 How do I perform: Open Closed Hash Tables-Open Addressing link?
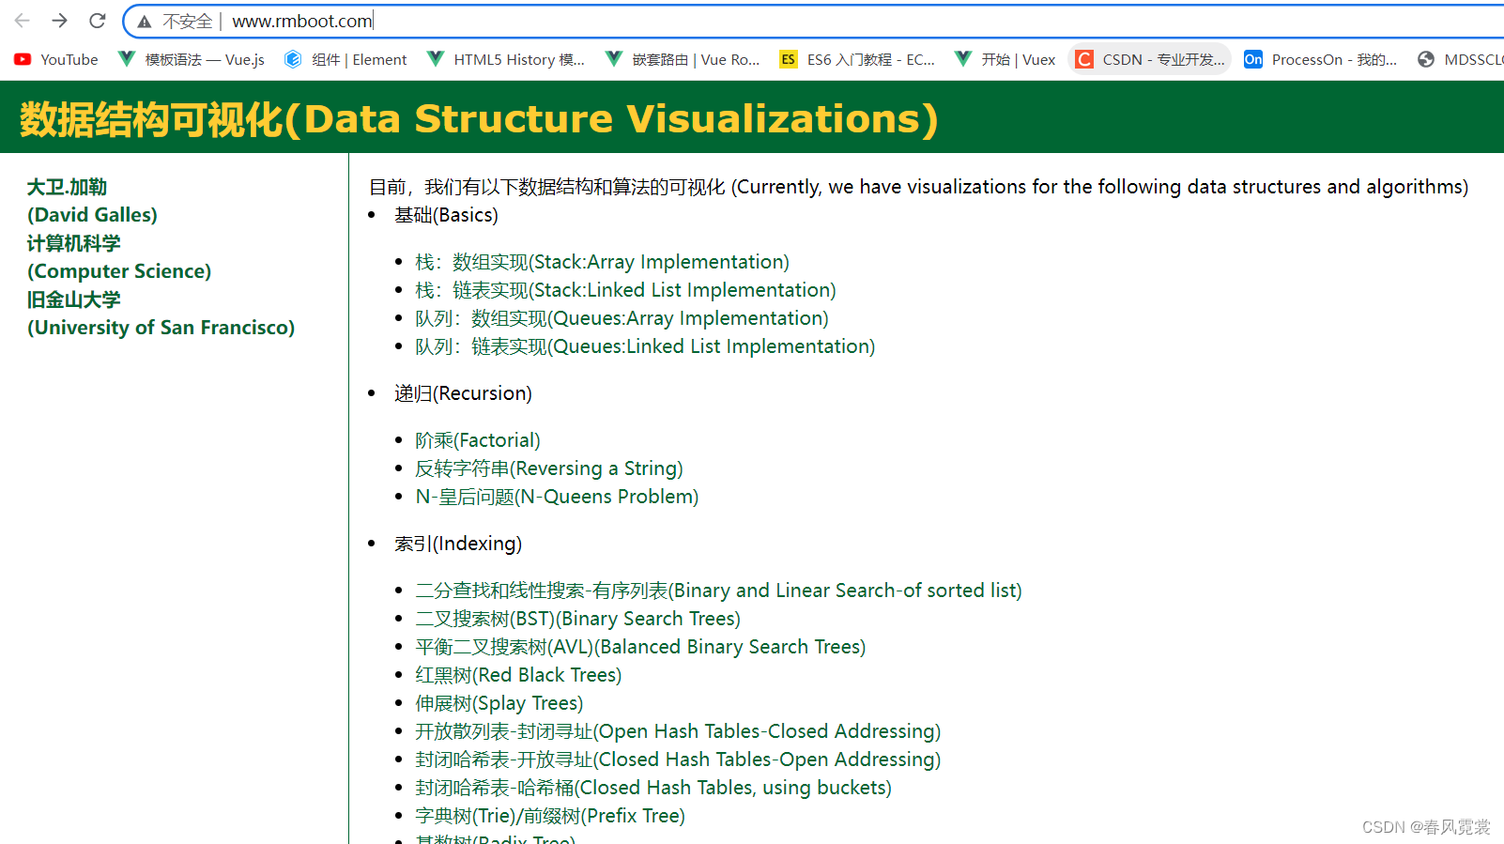pos(679,760)
